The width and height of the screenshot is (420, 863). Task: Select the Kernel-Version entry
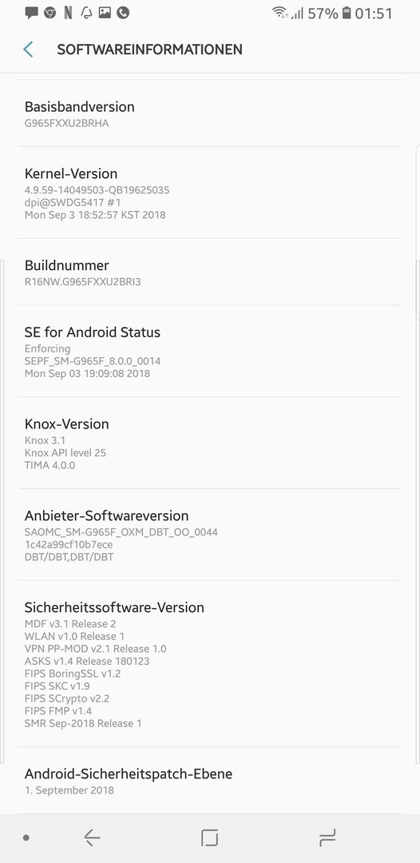click(x=210, y=193)
